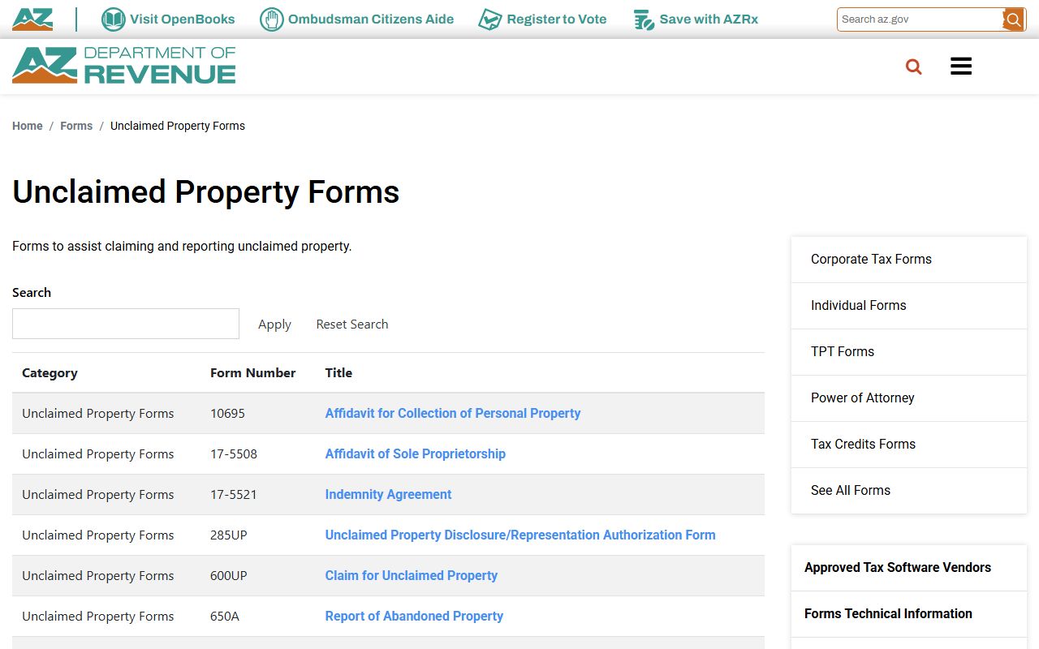Click the Reset Search button
Image resolution: width=1039 pixels, height=649 pixels.
[x=352, y=324]
